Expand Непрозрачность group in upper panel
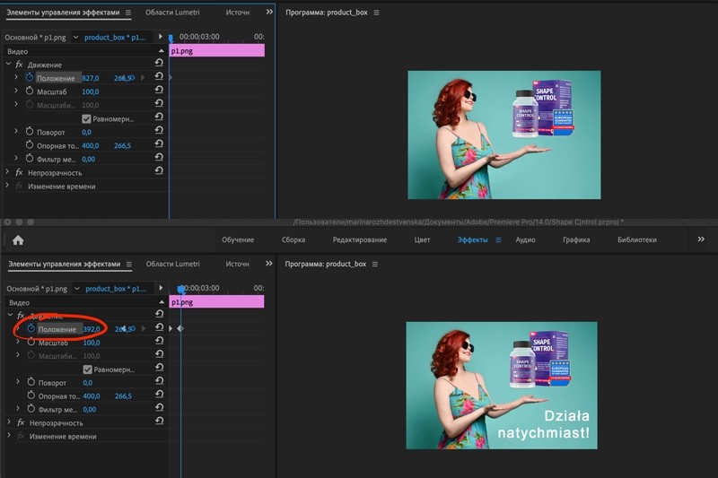Viewport: 718px width, 478px height. pyautogui.click(x=7, y=172)
